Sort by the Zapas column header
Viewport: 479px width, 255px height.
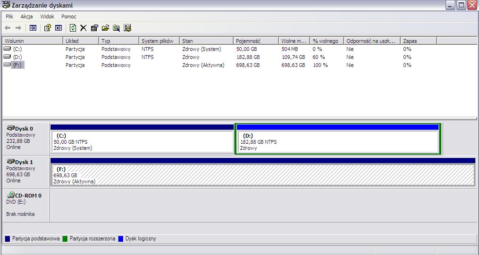point(419,41)
